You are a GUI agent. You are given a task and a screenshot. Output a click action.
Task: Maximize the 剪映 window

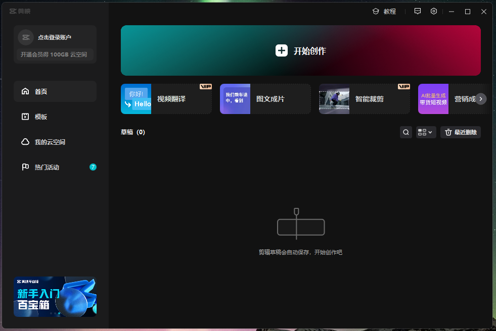[468, 12]
